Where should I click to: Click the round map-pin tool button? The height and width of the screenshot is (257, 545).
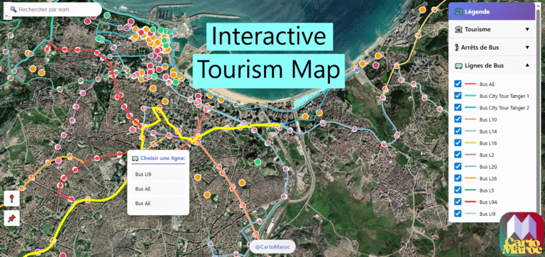click(x=11, y=199)
